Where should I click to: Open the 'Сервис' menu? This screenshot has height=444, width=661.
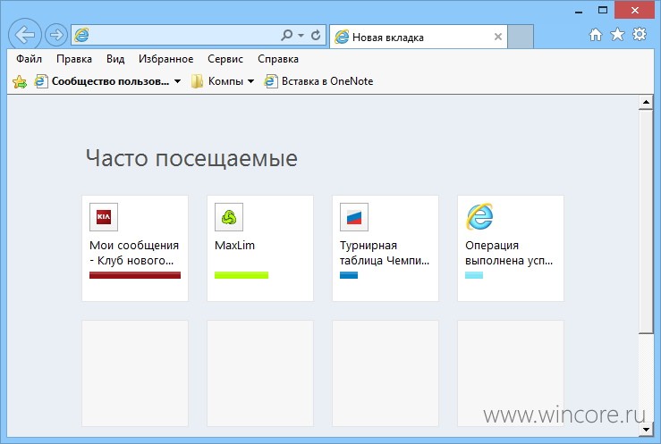[x=225, y=59]
